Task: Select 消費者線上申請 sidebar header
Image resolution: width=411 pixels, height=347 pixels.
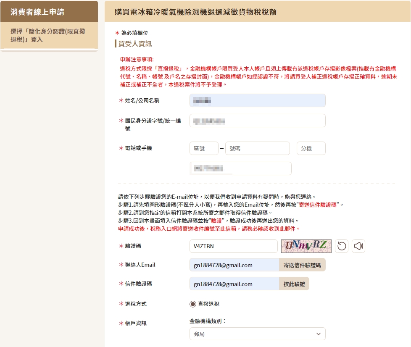Action: [x=49, y=11]
